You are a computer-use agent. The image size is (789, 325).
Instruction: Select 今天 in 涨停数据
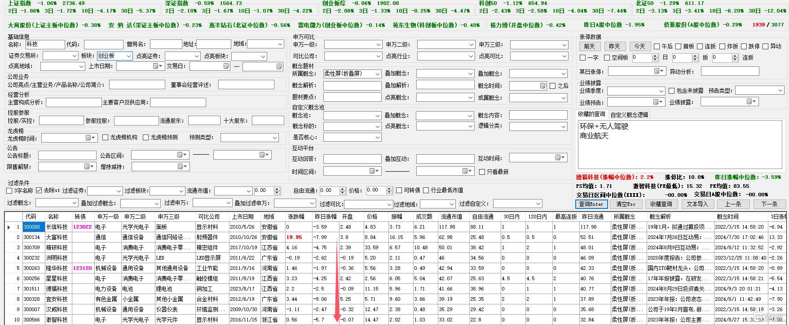click(x=639, y=46)
